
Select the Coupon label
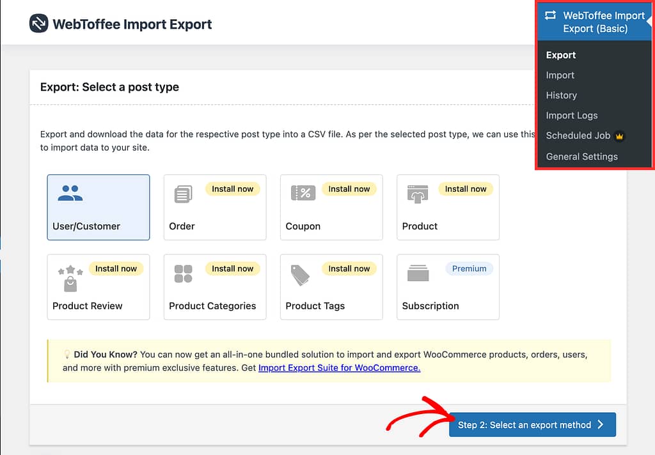click(303, 226)
